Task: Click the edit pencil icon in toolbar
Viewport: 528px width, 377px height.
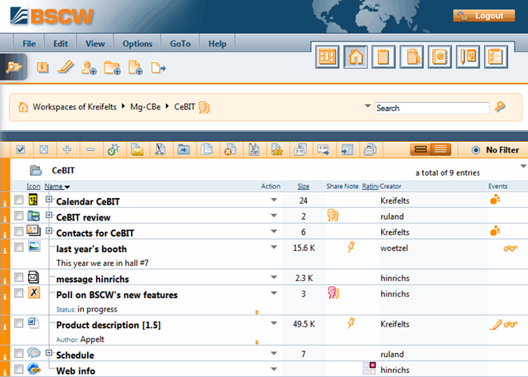Action: coord(66,66)
